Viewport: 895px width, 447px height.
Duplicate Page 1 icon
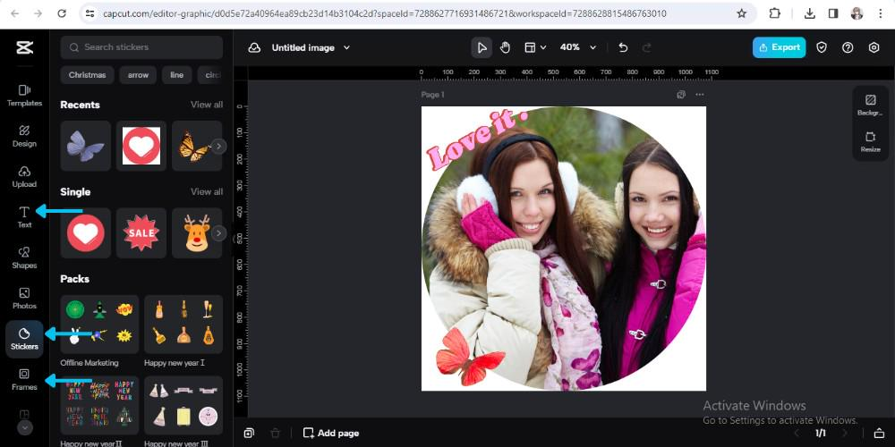tap(681, 95)
